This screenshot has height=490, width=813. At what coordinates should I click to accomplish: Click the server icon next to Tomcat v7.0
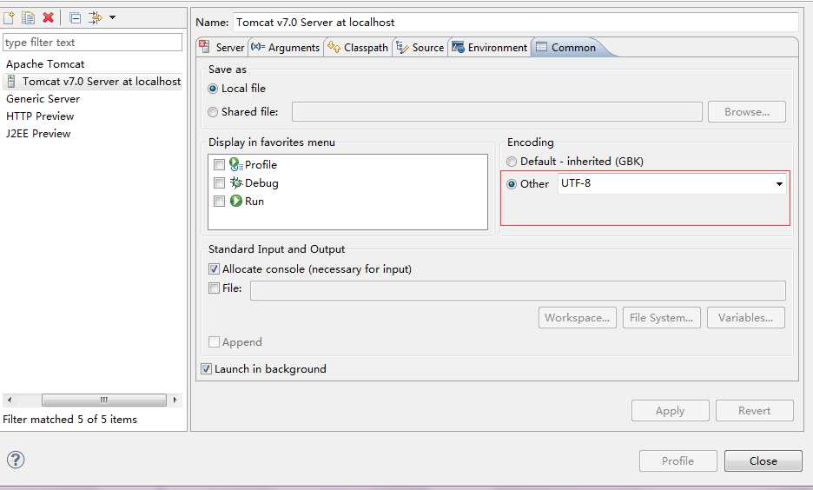click(x=11, y=82)
